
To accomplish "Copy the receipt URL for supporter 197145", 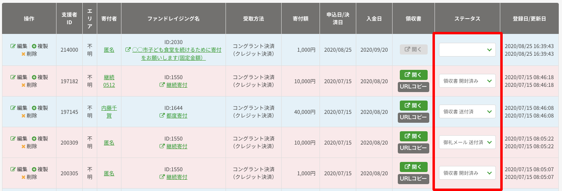I will tap(414, 118).
